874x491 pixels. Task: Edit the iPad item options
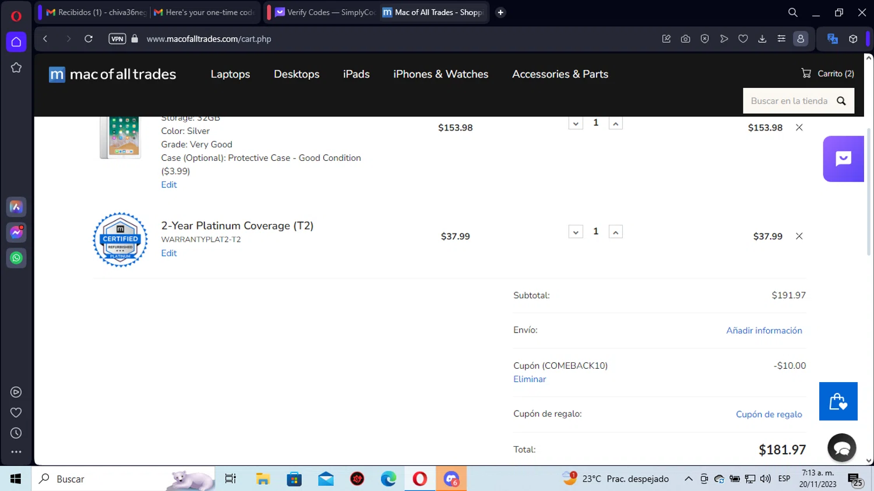click(x=169, y=185)
